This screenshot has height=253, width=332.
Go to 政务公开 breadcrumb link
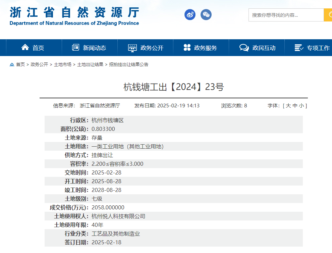[39, 64]
